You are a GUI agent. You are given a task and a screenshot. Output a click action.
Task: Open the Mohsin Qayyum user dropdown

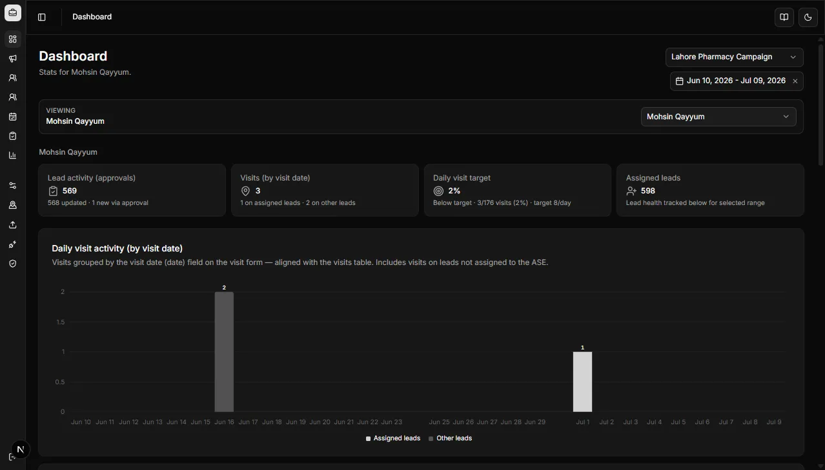coord(718,117)
